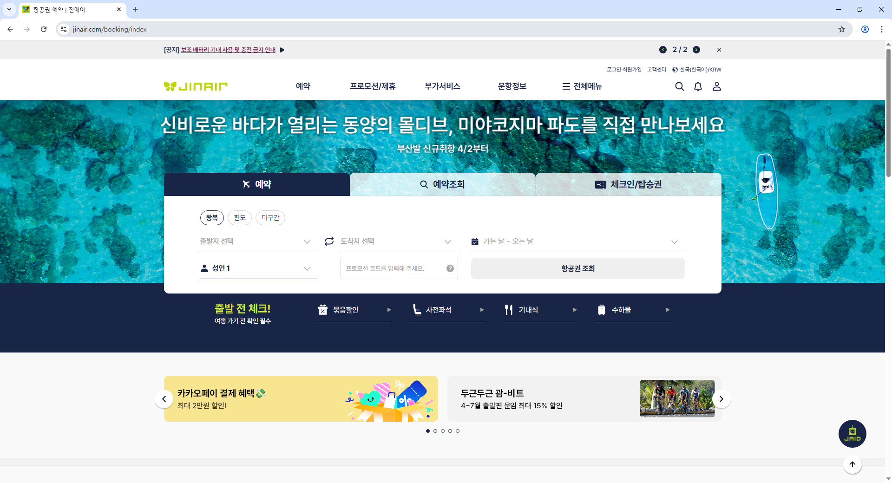Open travel dates 가는 날 ~ 오는 날 picker

(x=578, y=241)
